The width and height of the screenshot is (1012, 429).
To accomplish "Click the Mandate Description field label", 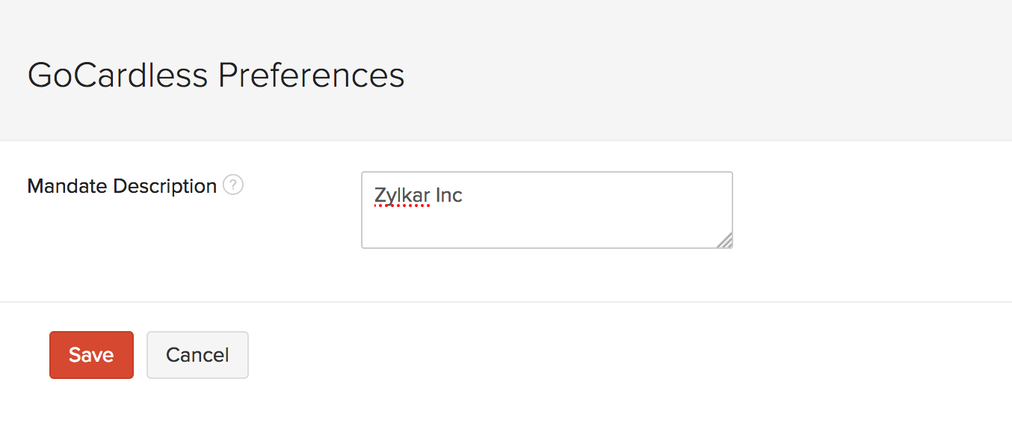I will tap(122, 186).
